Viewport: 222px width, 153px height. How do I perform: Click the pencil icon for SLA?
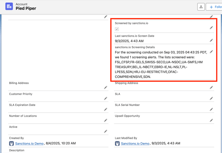click(x=211, y=98)
